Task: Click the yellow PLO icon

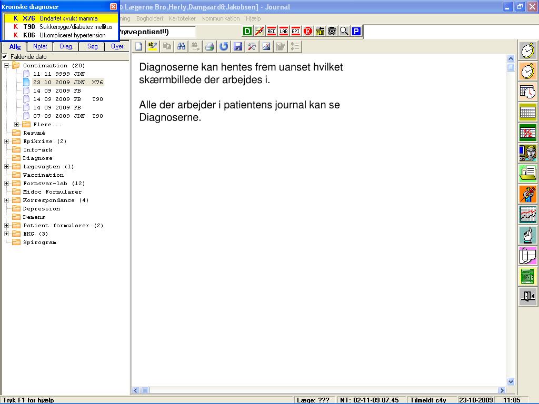Action: (x=320, y=31)
